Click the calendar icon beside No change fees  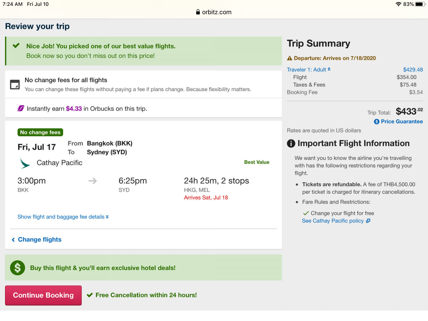tap(15, 84)
